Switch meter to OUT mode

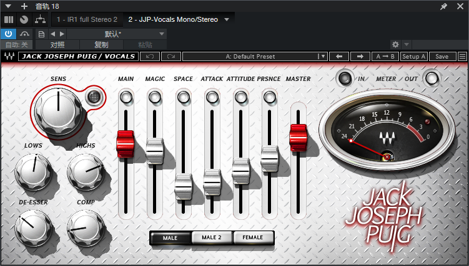[432, 78]
